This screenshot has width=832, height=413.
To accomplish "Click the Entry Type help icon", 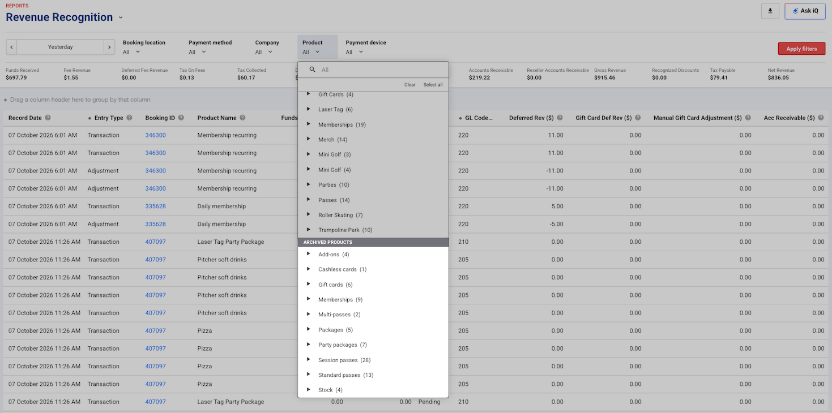I will coord(130,118).
